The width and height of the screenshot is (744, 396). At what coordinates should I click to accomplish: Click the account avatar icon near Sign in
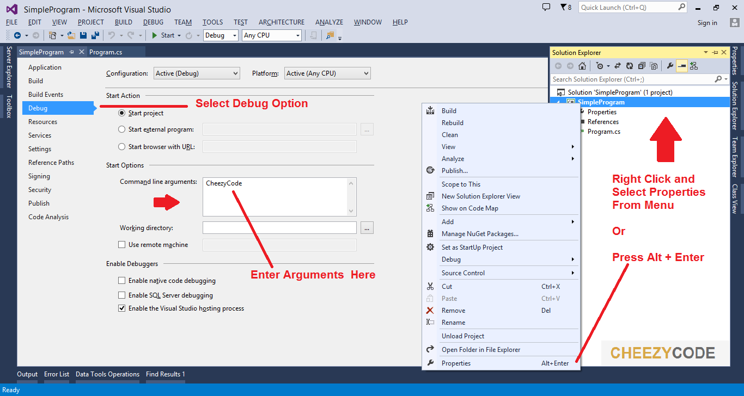734,22
